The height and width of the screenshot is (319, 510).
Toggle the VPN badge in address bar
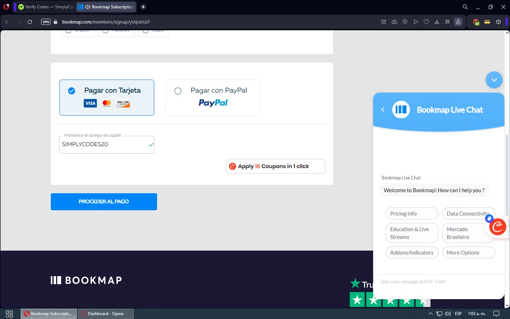coord(46,22)
